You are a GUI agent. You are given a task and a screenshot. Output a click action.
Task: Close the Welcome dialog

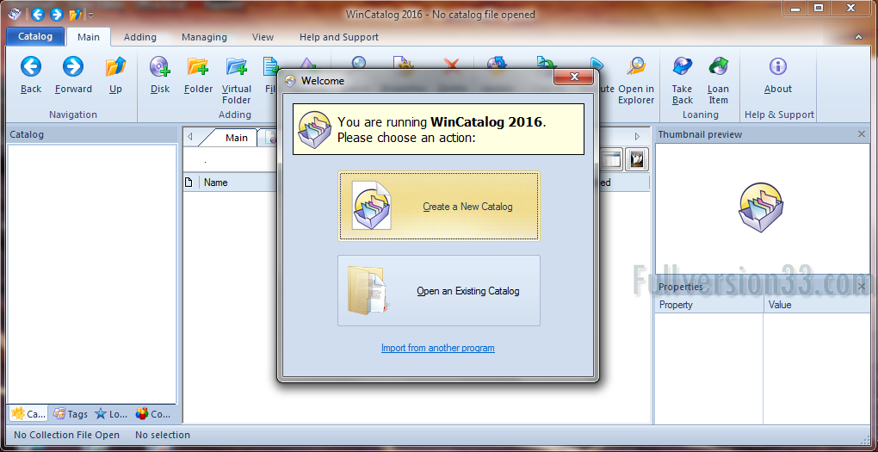click(573, 77)
